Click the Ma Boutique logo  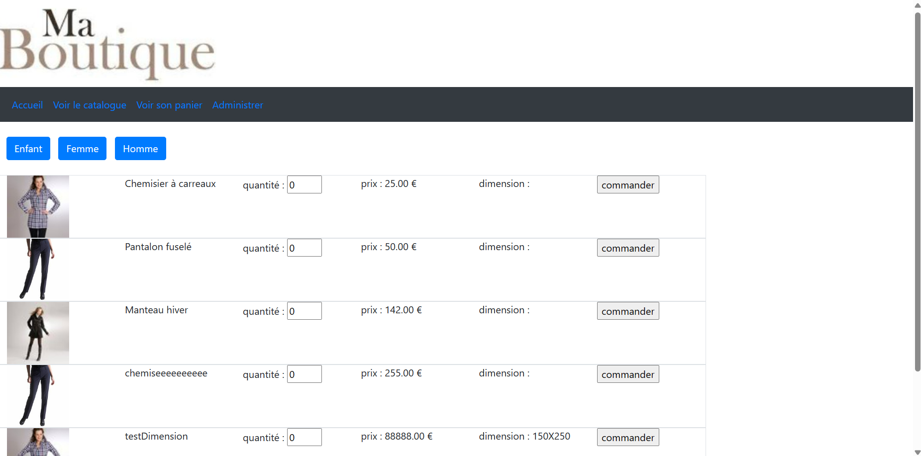pos(107,44)
